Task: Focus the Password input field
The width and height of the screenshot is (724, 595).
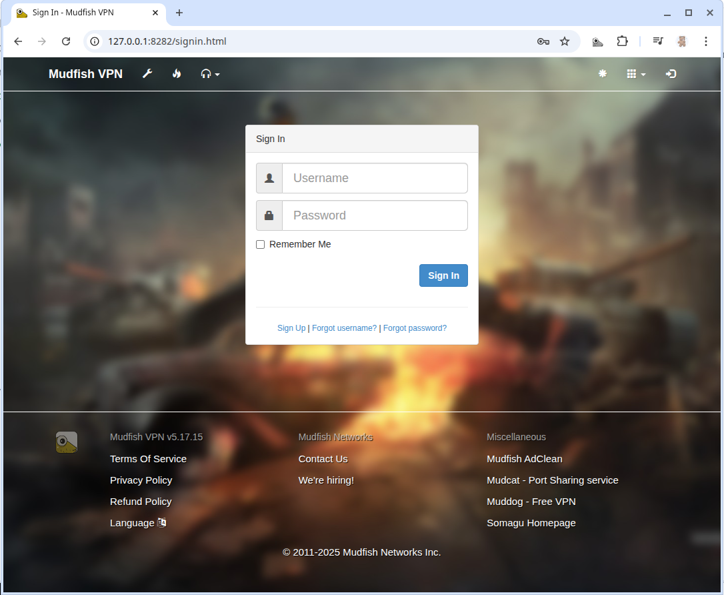Action: tap(375, 215)
